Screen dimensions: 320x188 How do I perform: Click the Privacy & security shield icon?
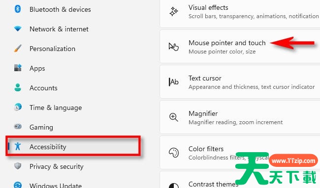[18, 166]
